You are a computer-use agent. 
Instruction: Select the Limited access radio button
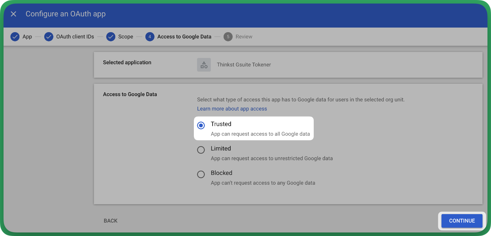tap(201, 150)
